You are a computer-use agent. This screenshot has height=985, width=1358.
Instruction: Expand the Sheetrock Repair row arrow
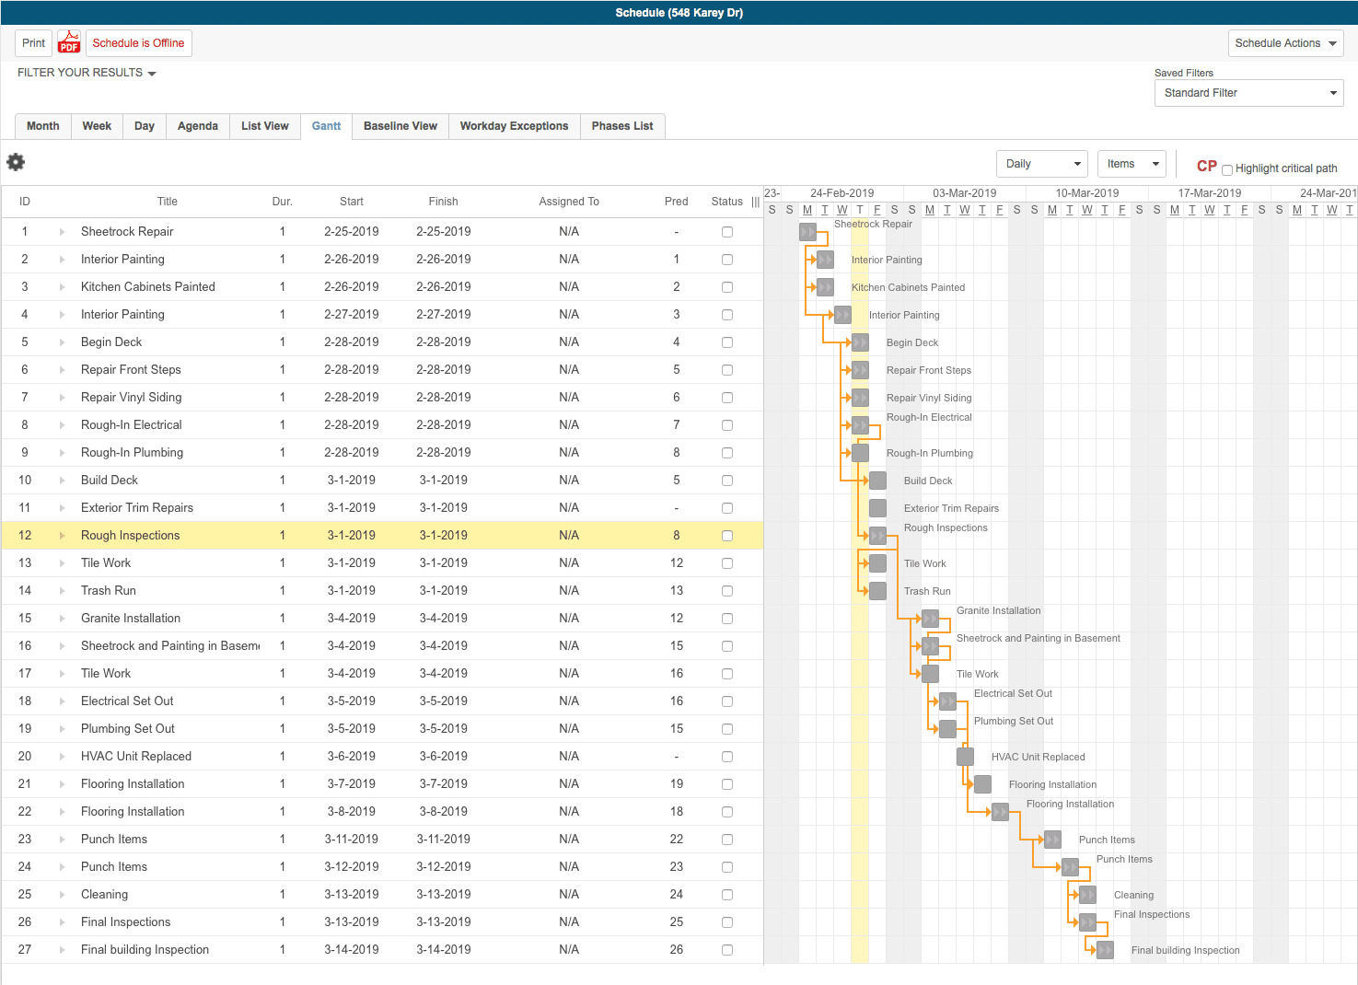click(62, 232)
